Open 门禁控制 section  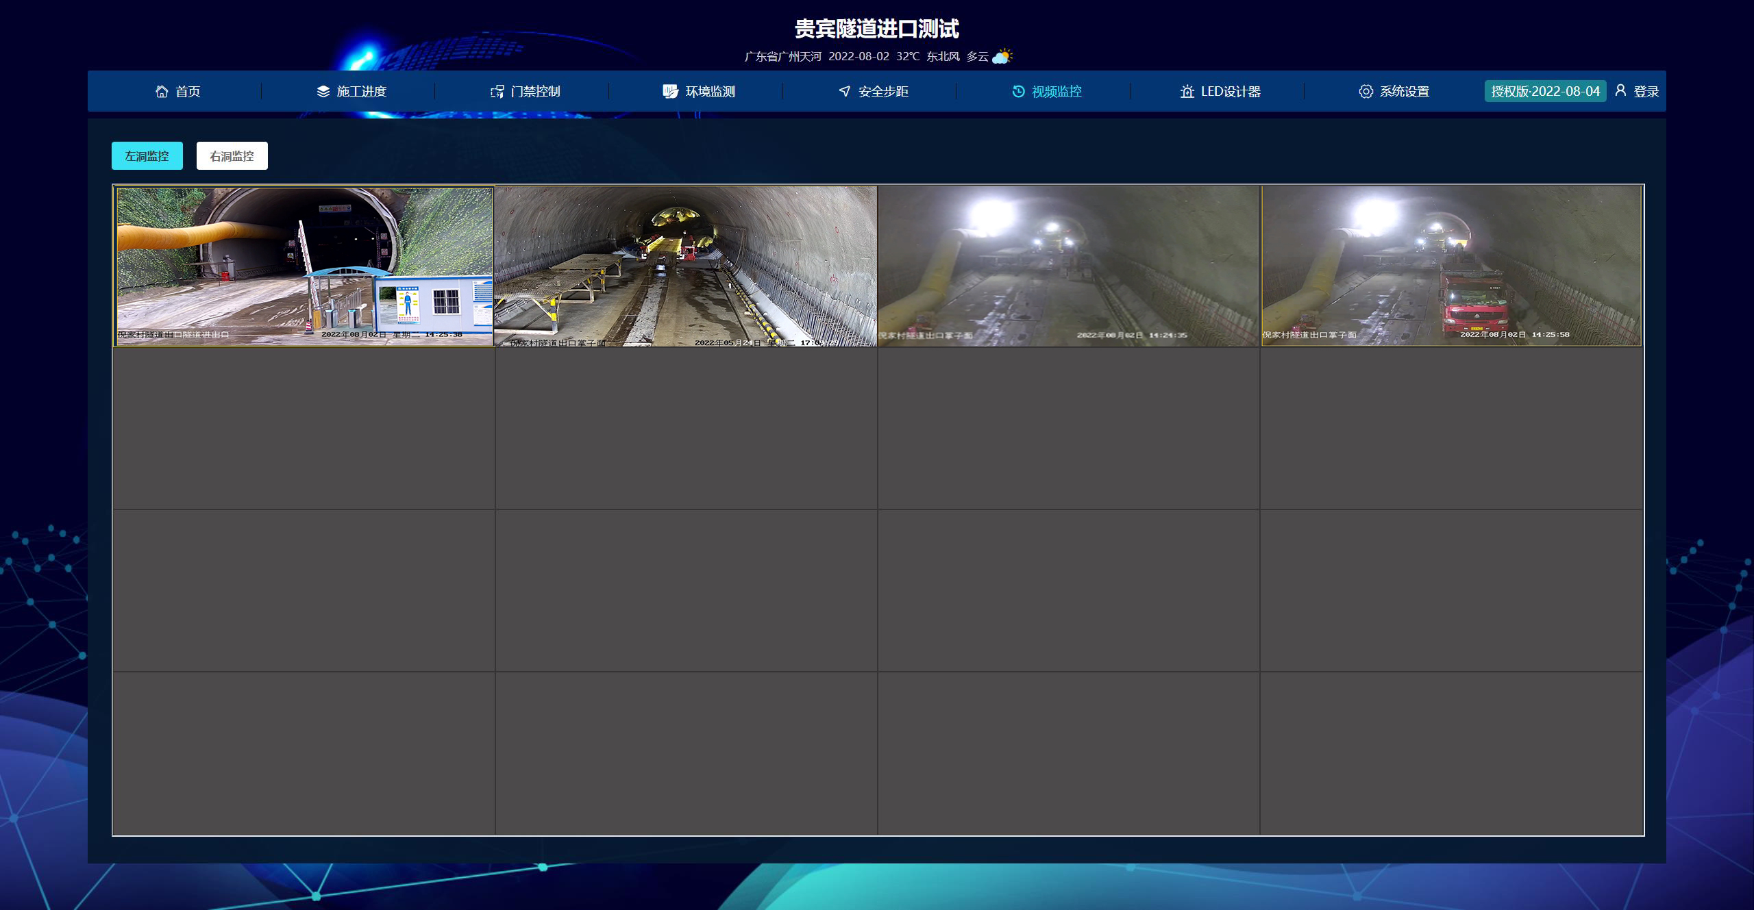coord(526,91)
